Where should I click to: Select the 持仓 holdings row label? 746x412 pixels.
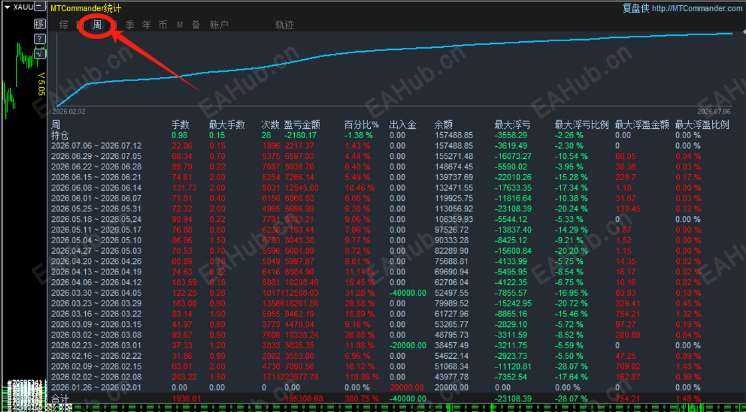tap(59, 135)
